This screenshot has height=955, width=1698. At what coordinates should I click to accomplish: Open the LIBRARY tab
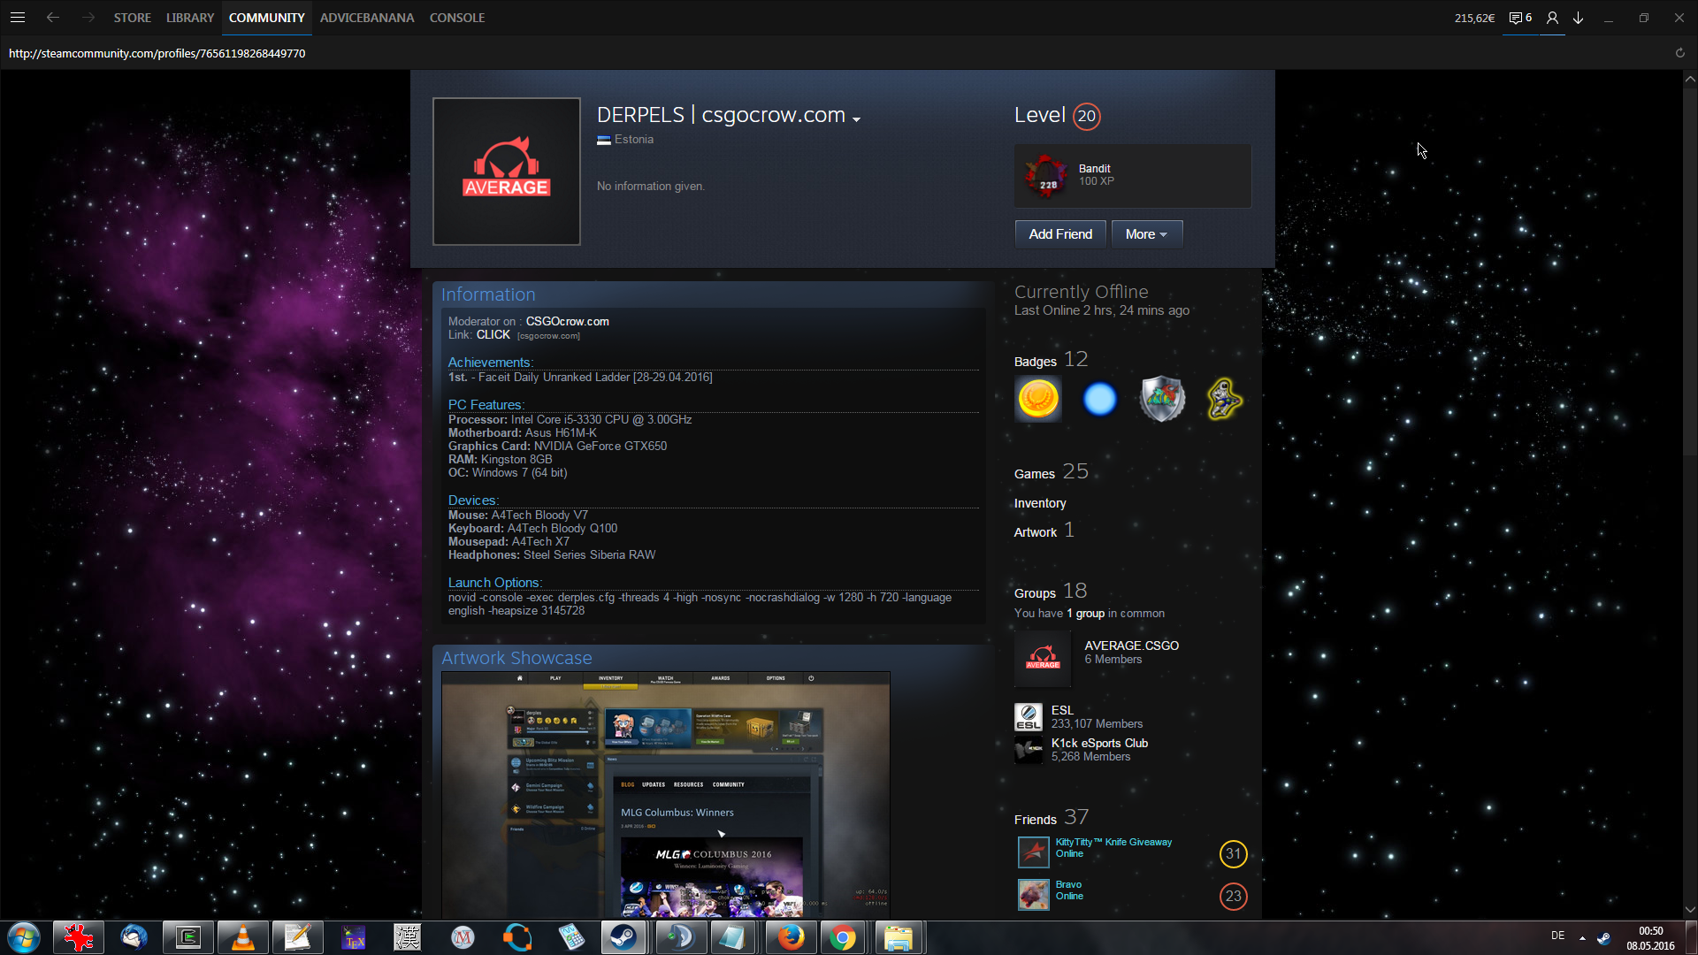(x=189, y=18)
